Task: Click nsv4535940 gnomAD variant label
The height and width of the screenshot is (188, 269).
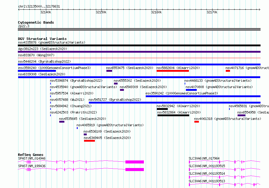Action: 83,87
